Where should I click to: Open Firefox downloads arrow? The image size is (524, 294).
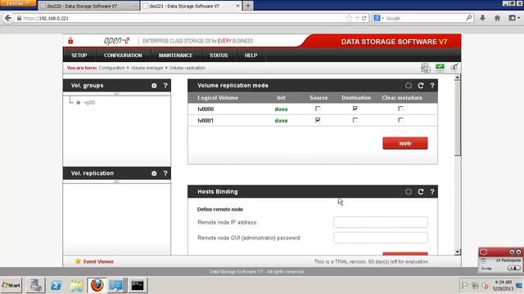(482, 18)
